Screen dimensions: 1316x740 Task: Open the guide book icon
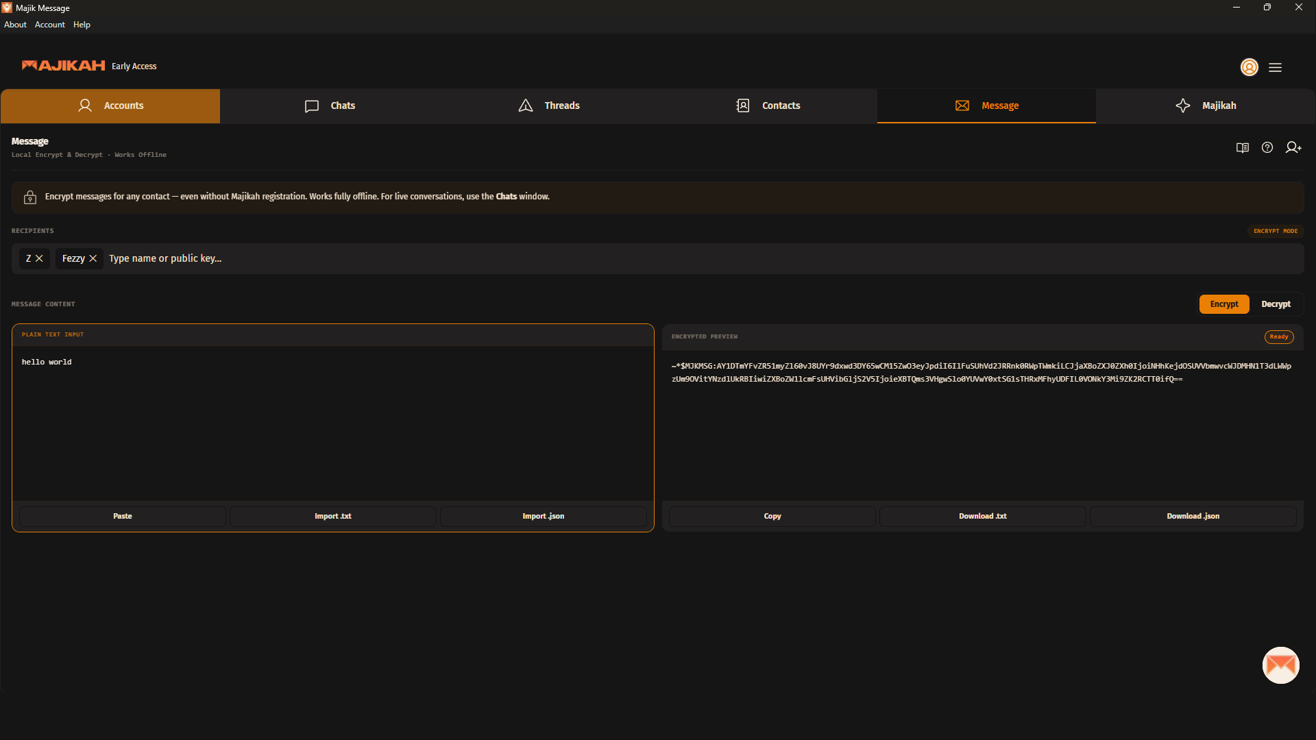[x=1242, y=148]
